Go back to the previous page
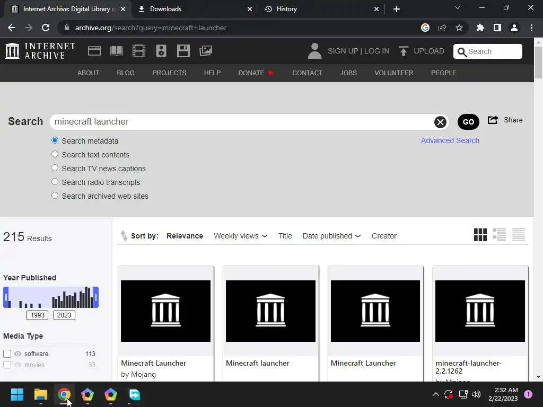 (12, 28)
